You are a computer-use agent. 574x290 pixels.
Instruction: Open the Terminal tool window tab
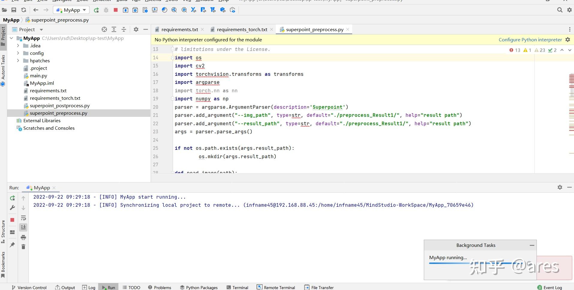(x=237, y=287)
